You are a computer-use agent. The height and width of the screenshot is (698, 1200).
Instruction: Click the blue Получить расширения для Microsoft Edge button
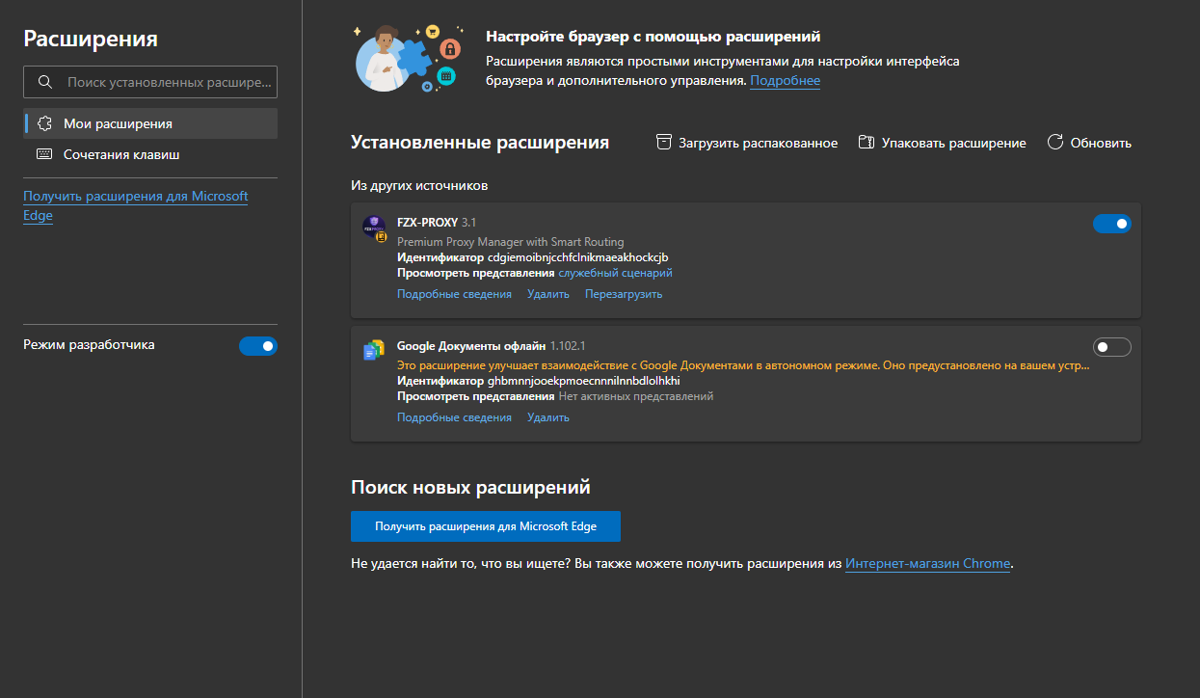[486, 526]
